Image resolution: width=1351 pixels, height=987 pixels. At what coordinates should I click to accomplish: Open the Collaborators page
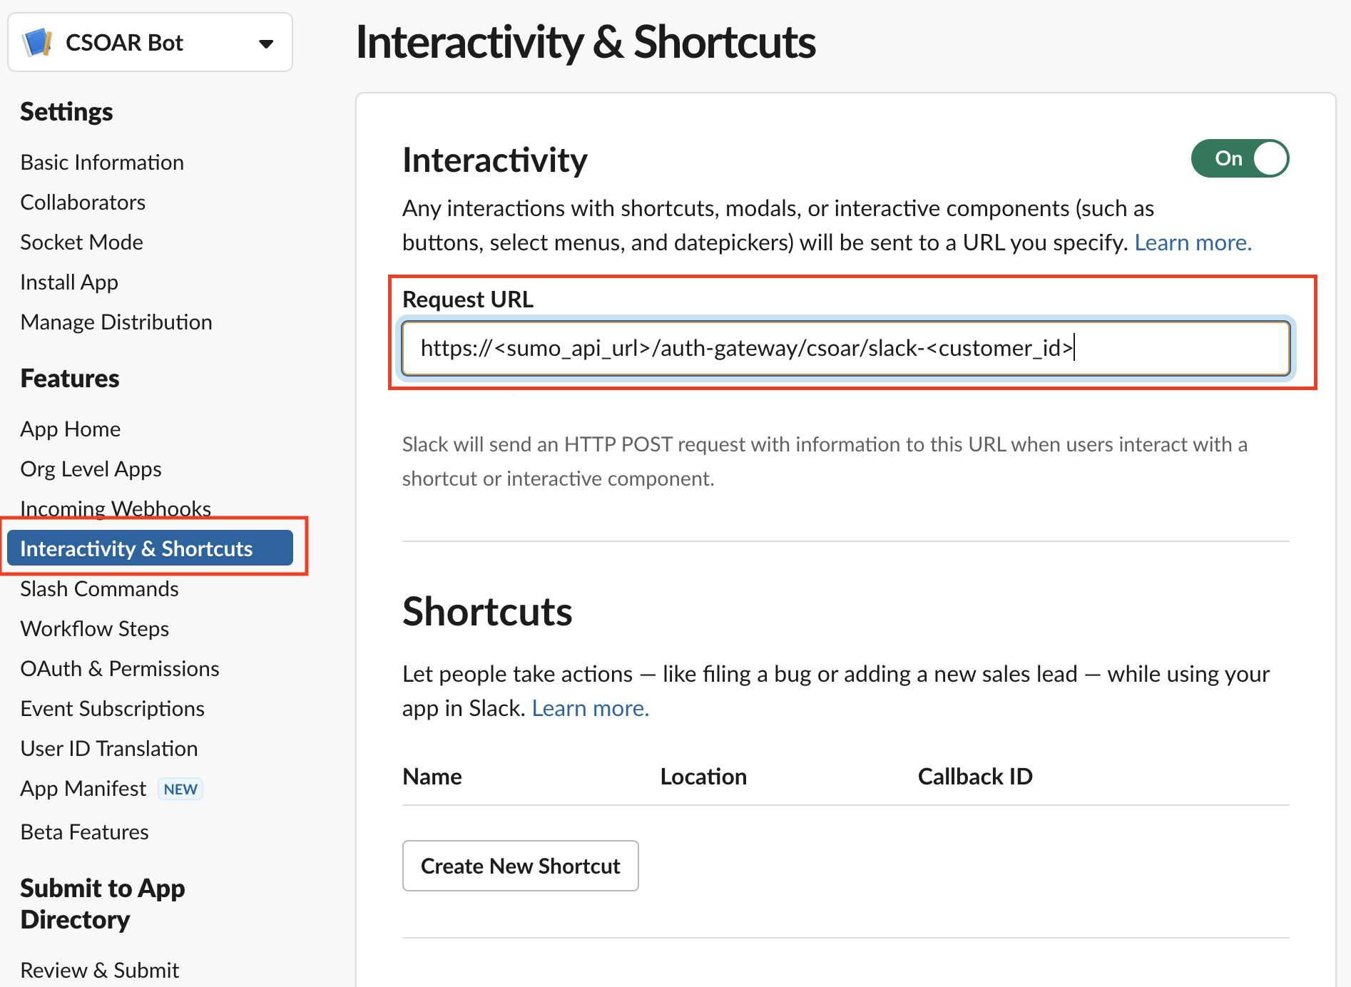tap(83, 203)
